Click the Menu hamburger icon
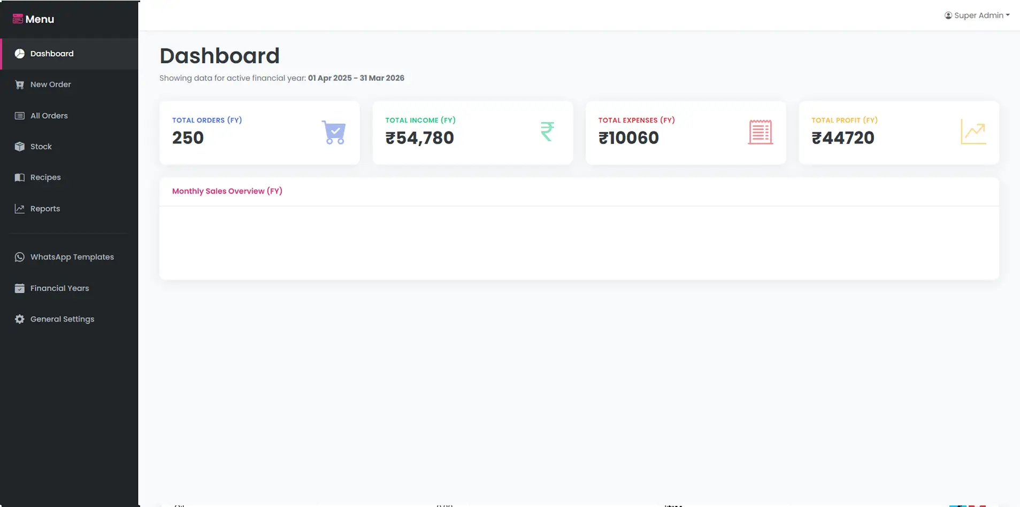Viewport: 1020px width, 507px height. pos(18,19)
